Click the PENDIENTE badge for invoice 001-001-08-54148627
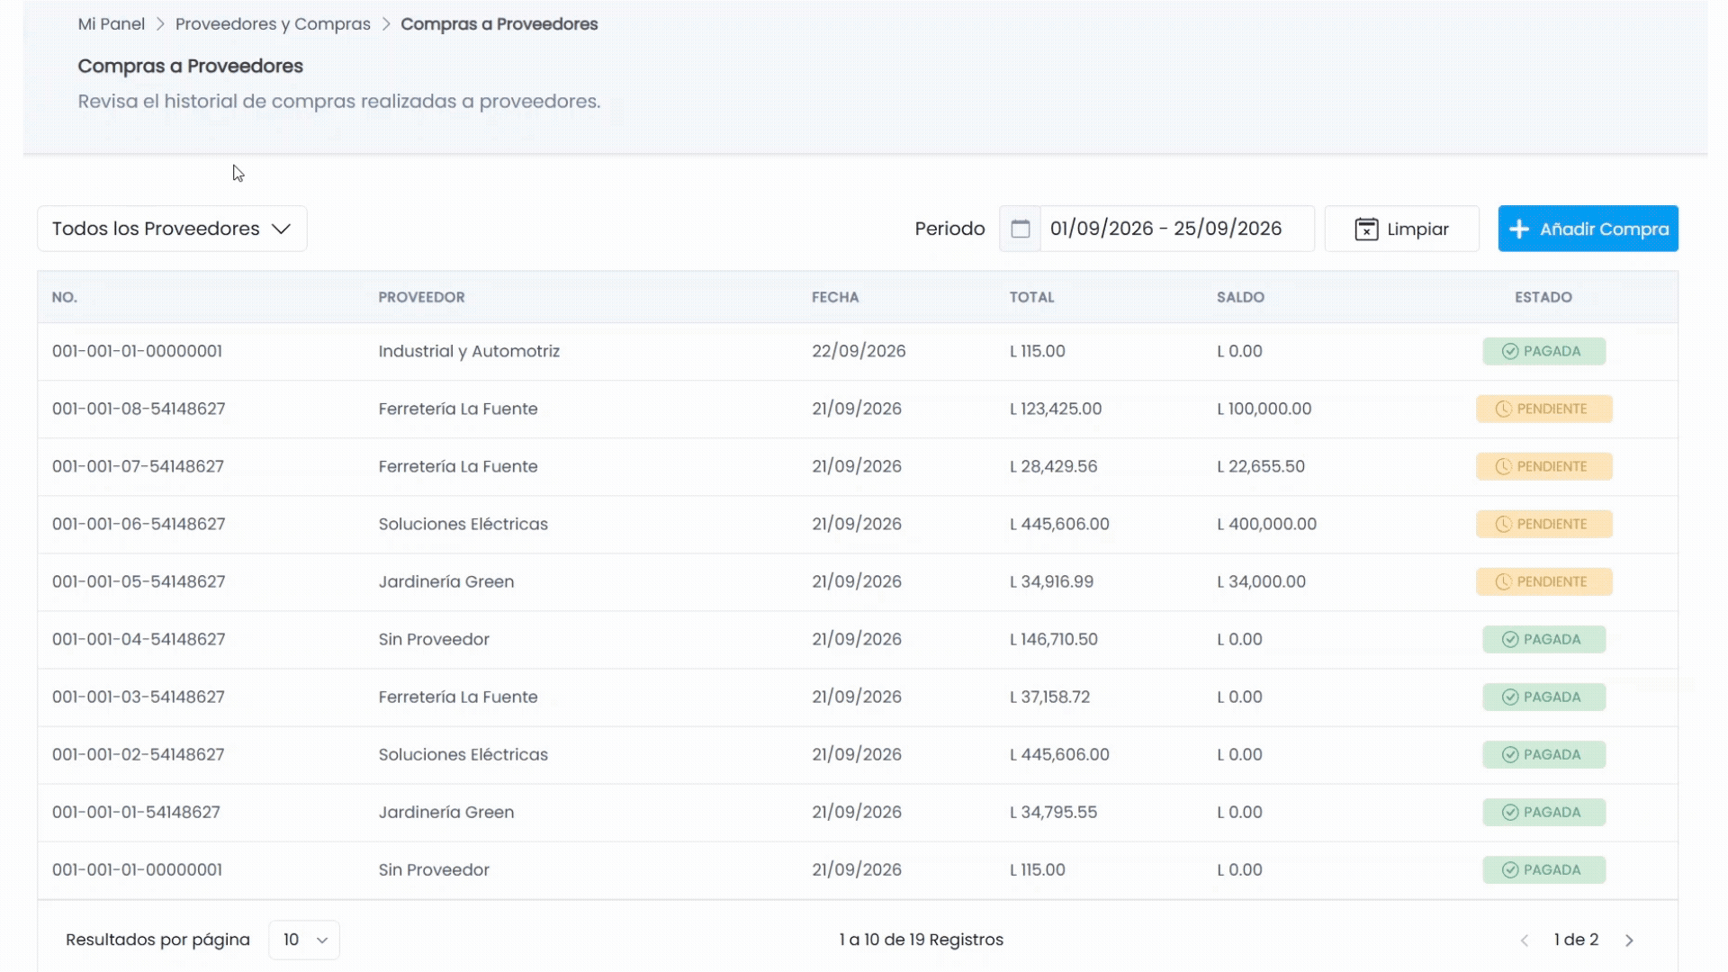Screen dimensions: 1728x972 (x=1543, y=409)
